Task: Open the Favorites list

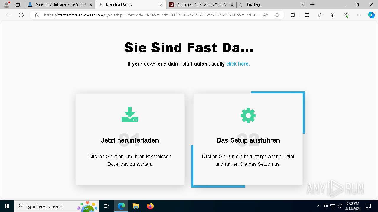Action: pyautogui.click(x=320, y=15)
